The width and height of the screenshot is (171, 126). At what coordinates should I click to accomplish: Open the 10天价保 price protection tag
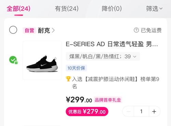[76, 68]
